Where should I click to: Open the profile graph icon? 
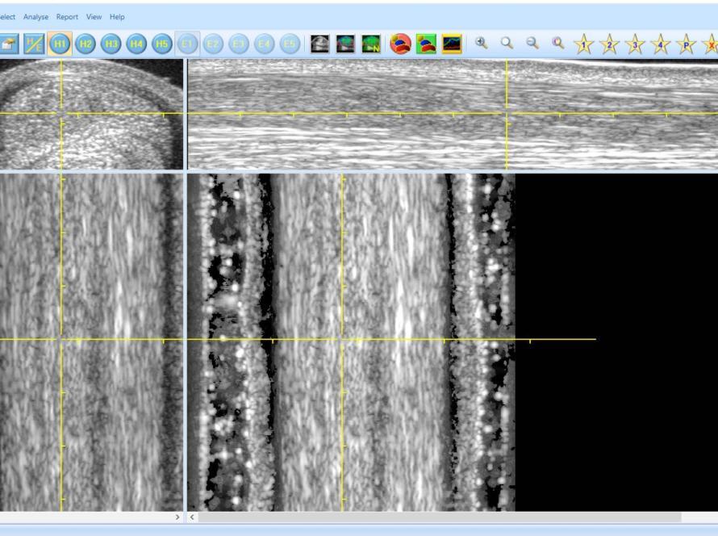(x=452, y=44)
